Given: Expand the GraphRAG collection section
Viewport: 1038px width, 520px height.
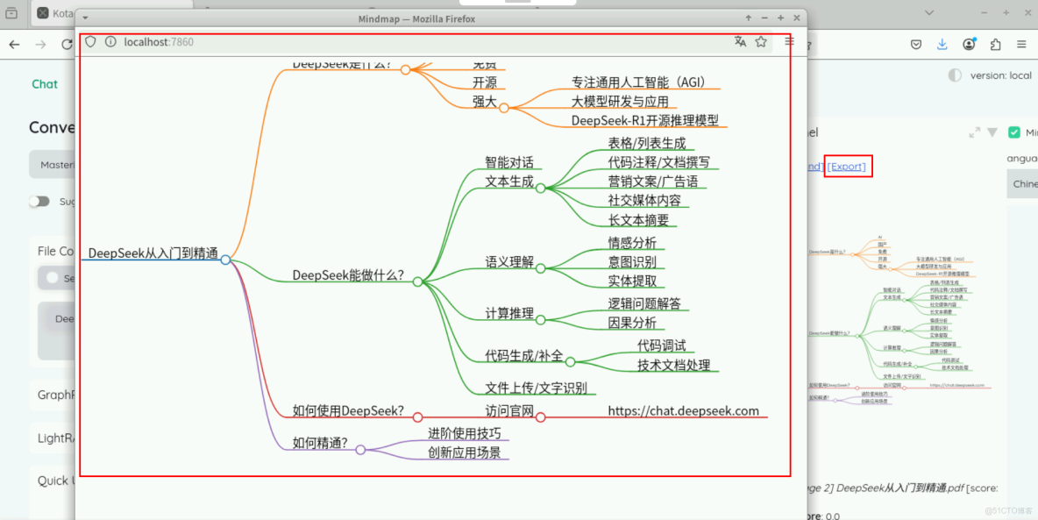Looking at the screenshot, I should 53,395.
